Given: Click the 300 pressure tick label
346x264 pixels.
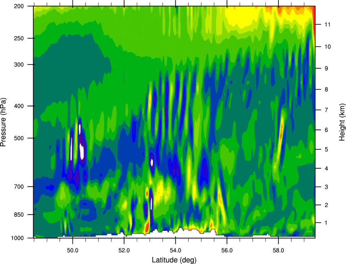Looking at the screenshot, I should [19, 65].
